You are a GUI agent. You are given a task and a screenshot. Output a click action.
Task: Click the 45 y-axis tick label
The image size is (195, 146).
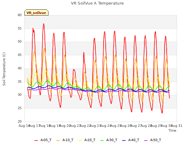(x=19, y=55)
